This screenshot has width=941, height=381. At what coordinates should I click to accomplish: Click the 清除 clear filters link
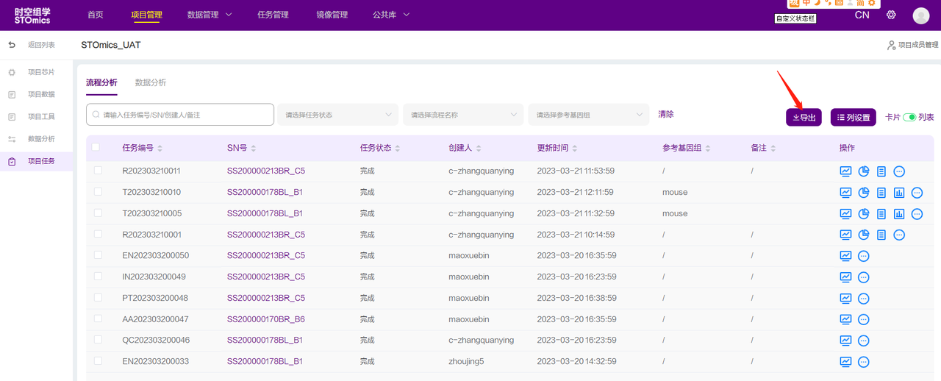pos(665,114)
